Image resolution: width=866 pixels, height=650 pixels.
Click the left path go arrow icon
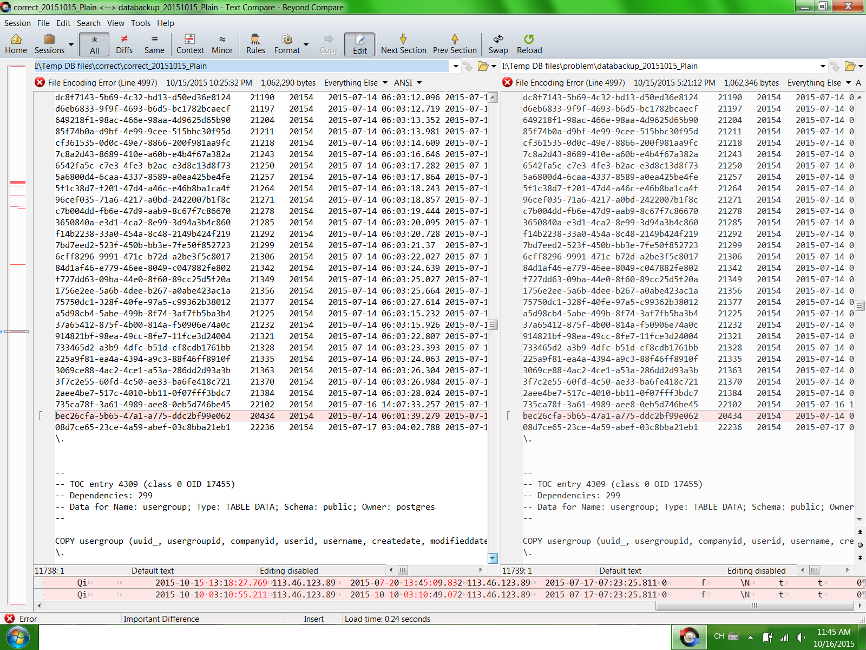[468, 66]
